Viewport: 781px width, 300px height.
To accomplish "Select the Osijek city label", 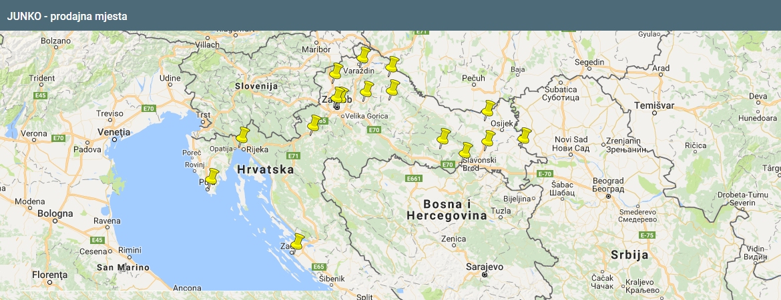I will click(x=501, y=123).
